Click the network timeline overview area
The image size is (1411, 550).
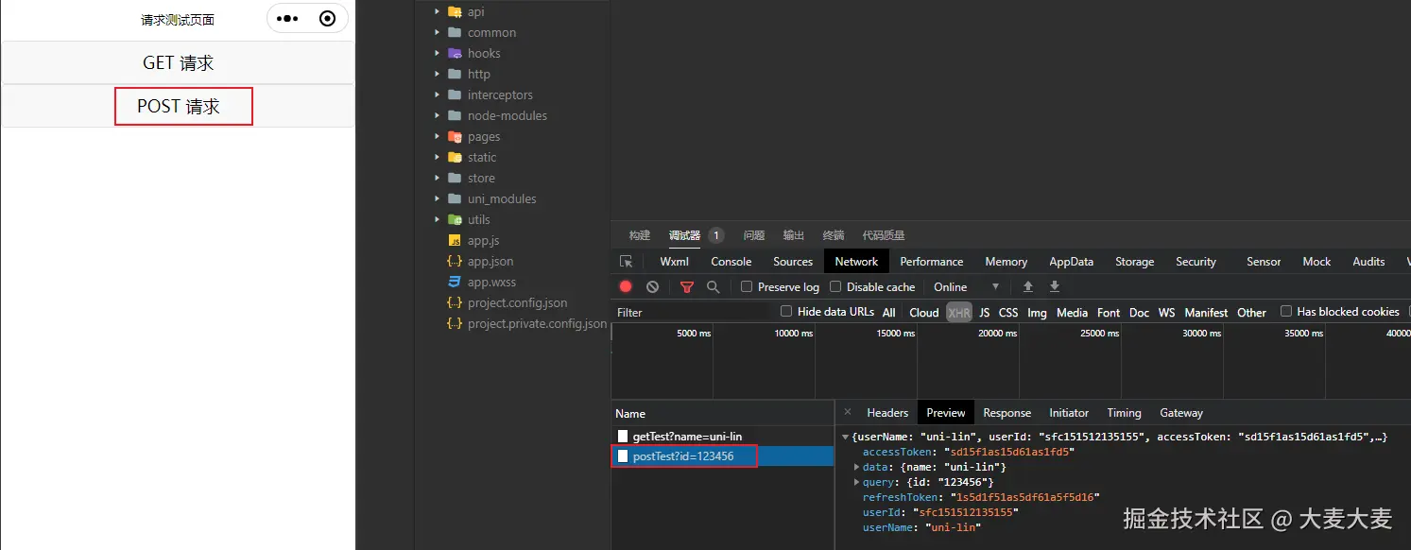[1010, 361]
